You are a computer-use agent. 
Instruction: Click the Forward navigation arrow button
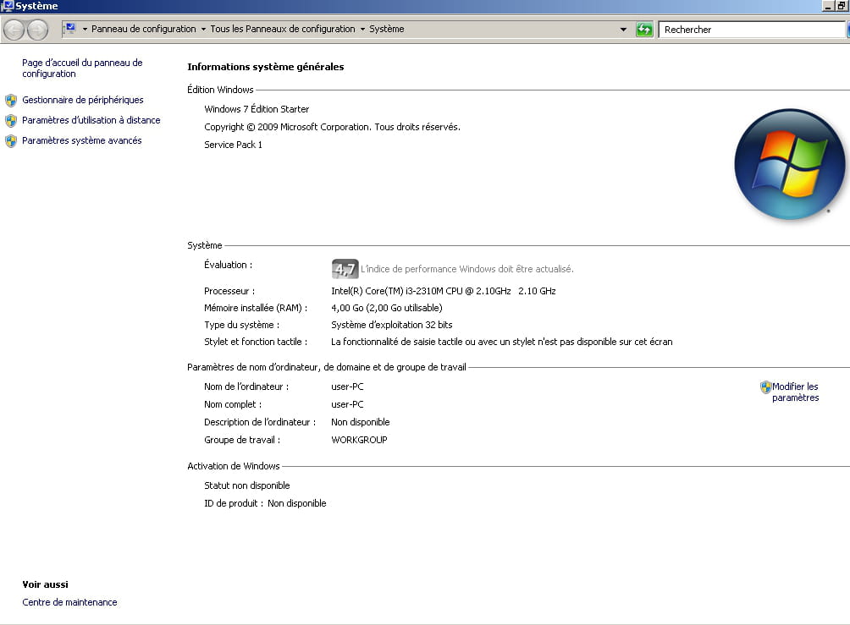[37, 30]
